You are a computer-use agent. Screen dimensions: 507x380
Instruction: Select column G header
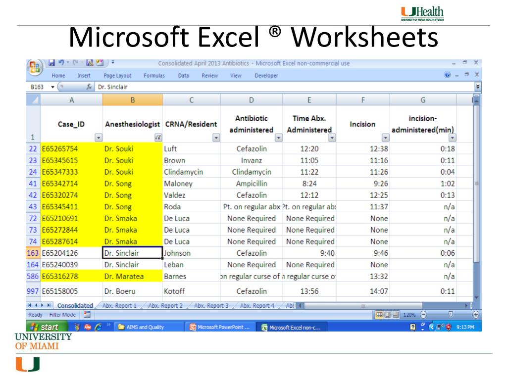point(423,100)
